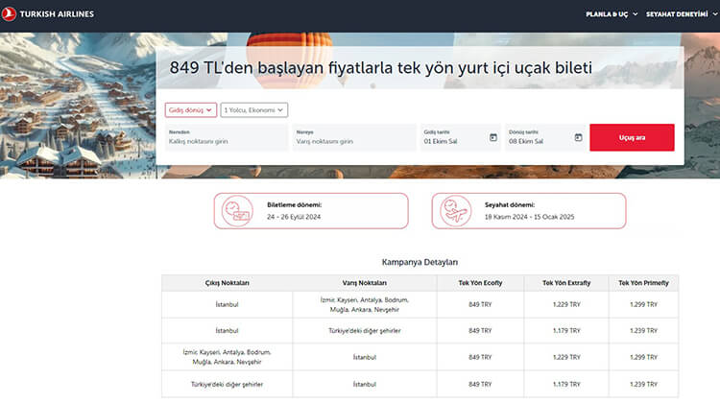Select the Dönüş tarihi date field
Viewport: 720px width, 403px height.
tap(545, 137)
